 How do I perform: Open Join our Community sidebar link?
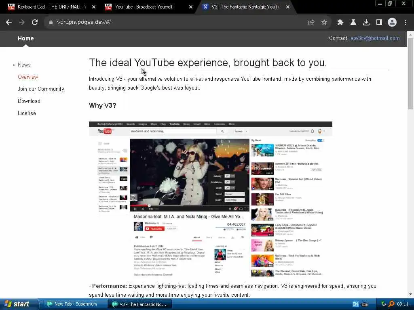pyautogui.click(x=41, y=89)
